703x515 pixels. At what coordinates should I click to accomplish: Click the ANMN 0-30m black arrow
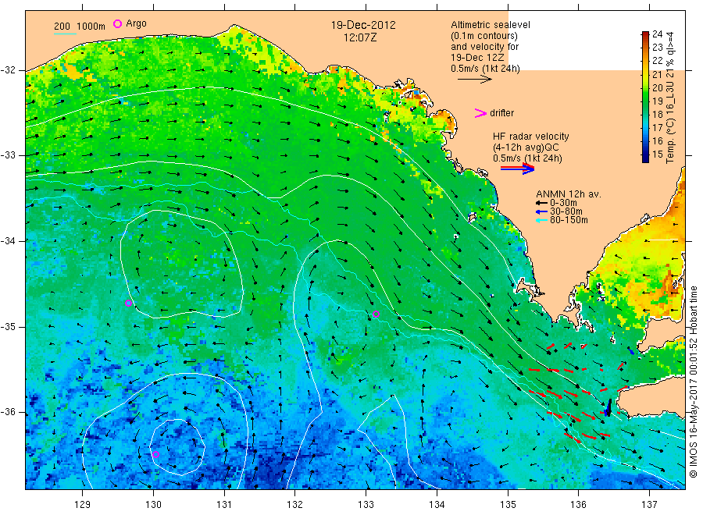pos(542,204)
